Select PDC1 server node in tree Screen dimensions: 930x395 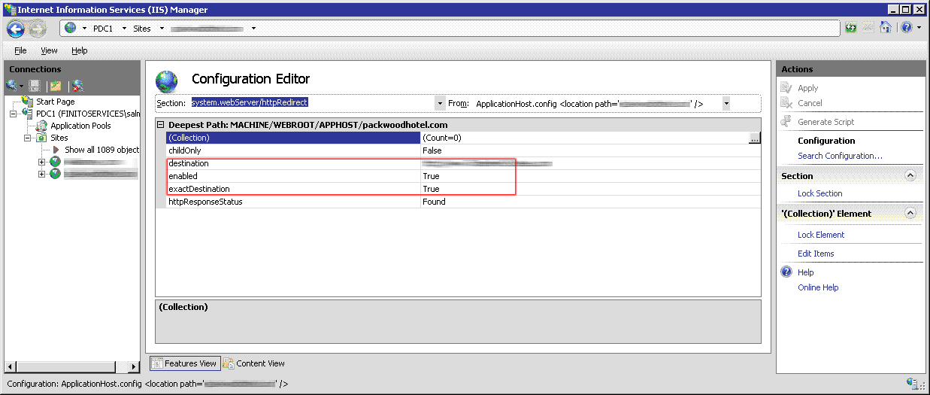[x=87, y=114]
